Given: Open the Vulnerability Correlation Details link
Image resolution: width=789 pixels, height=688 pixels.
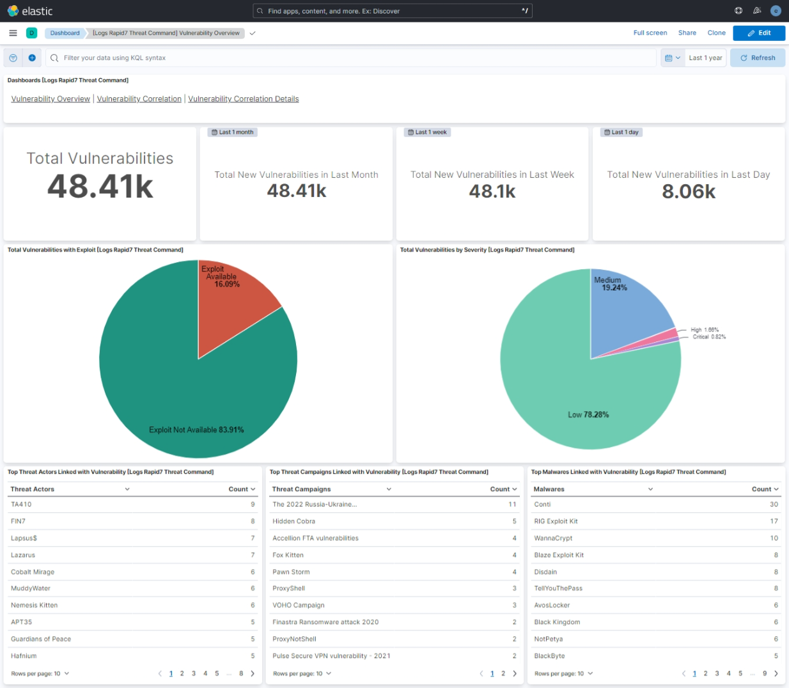Looking at the screenshot, I should pyautogui.click(x=242, y=98).
